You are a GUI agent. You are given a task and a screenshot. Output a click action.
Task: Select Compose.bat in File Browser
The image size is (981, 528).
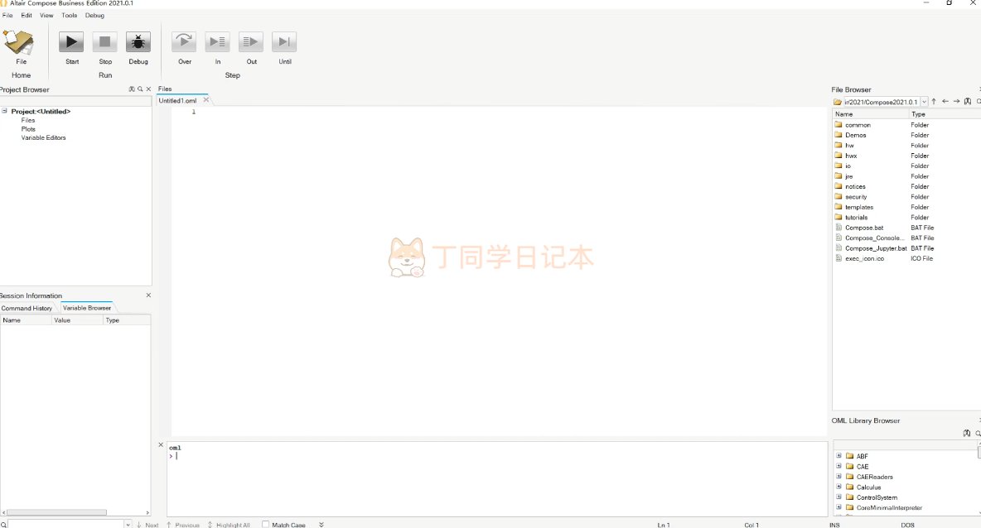pos(864,228)
